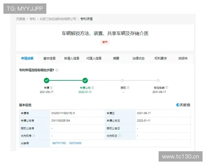This screenshot has width=206, height=165.
Task: Switch to 摘要 tab
Action: [116, 58]
